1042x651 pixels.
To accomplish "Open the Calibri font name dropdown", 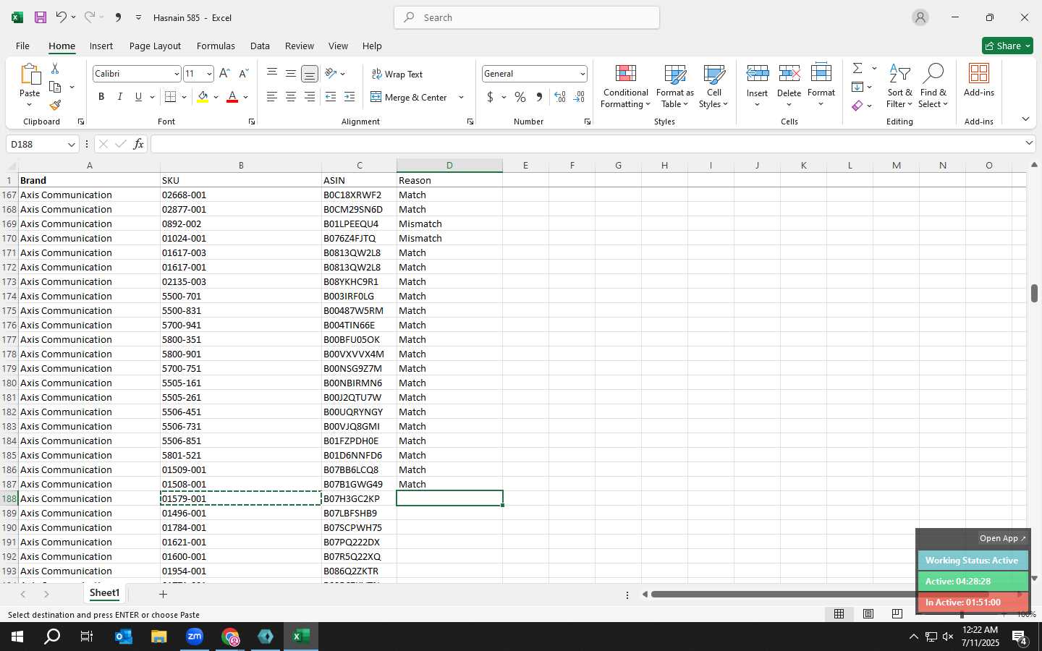I will [176, 74].
